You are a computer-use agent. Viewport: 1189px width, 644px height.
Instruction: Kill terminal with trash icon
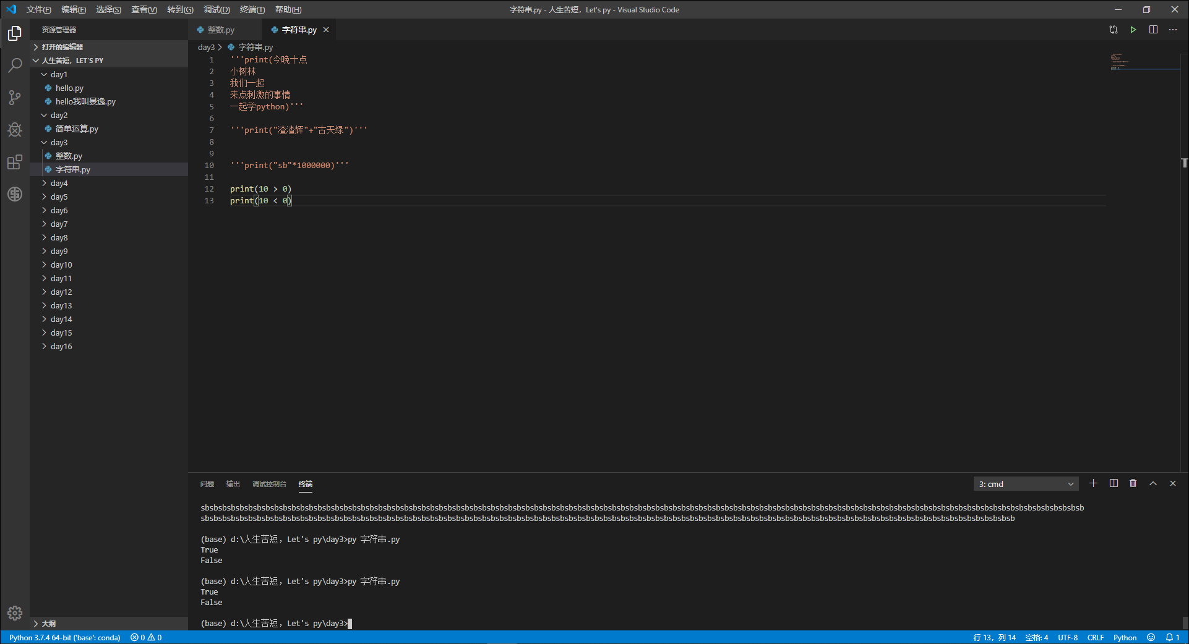coord(1133,483)
